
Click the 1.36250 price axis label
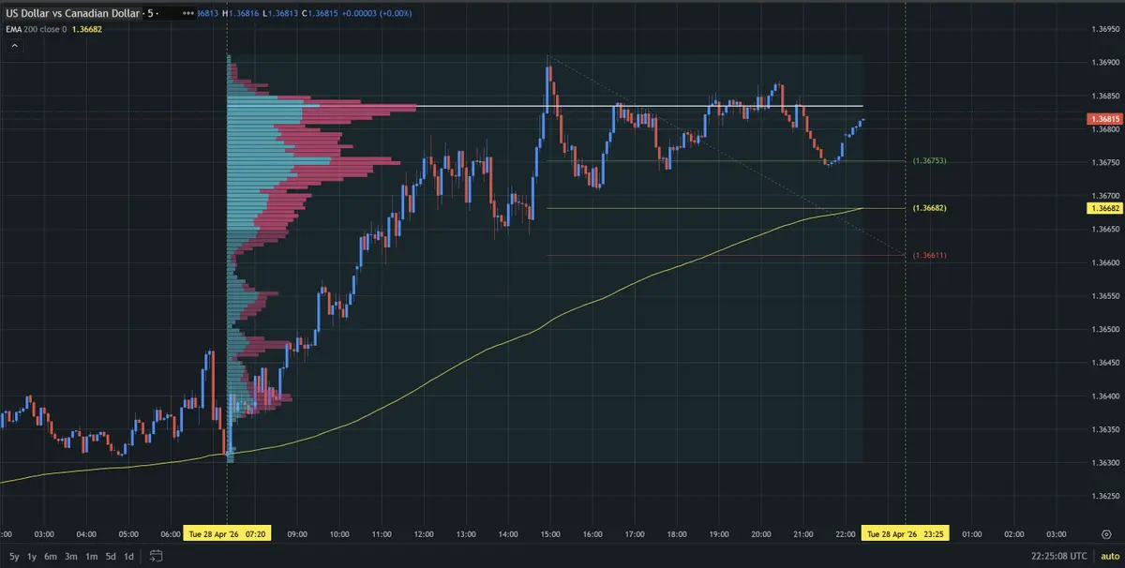point(1106,496)
